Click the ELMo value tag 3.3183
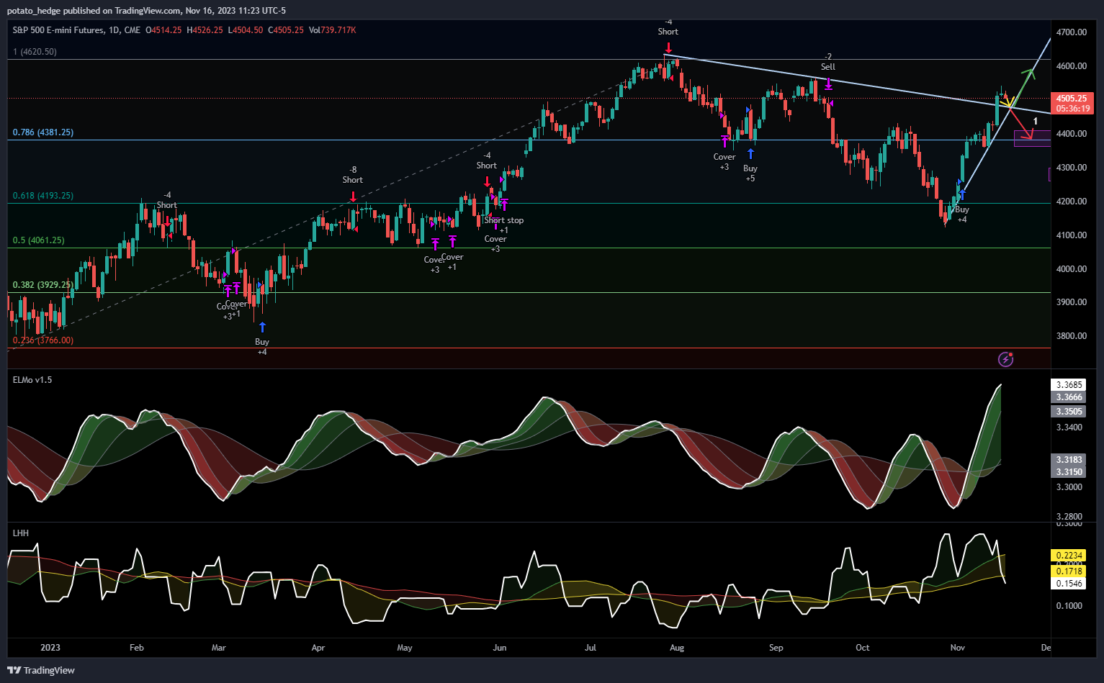1104x683 pixels. pyautogui.click(x=1069, y=460)
